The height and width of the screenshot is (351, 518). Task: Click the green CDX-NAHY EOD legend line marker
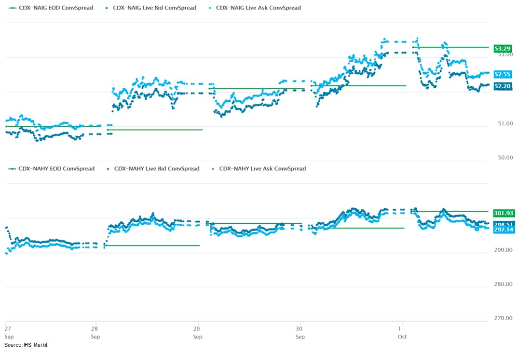click(12, 169)
